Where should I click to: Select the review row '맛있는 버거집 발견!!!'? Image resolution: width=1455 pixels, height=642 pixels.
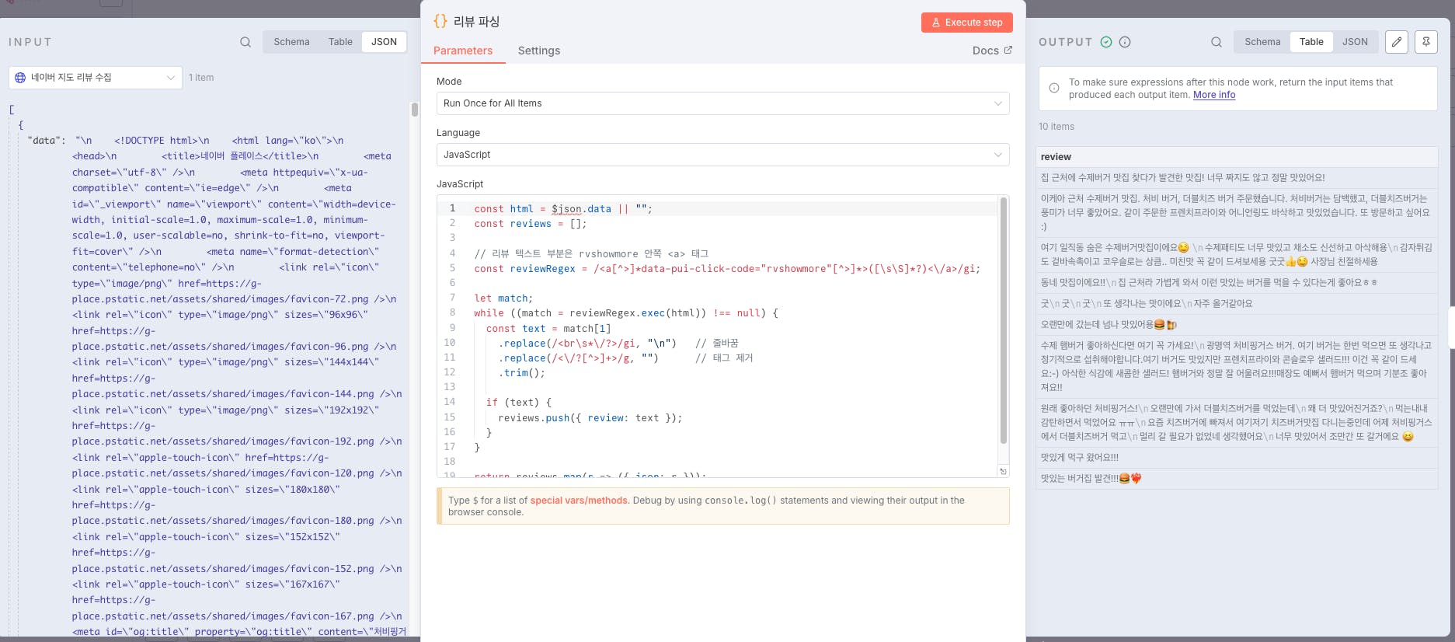click(x=1237, y=479)
